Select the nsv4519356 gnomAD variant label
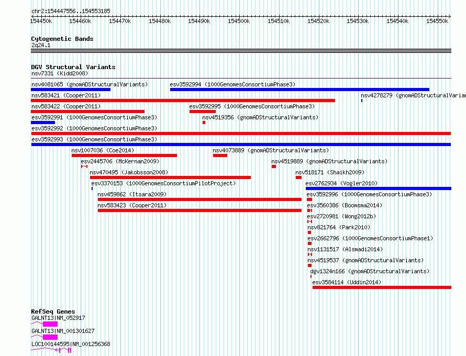The height and width of the screenshot is (356, 466). 260,117
